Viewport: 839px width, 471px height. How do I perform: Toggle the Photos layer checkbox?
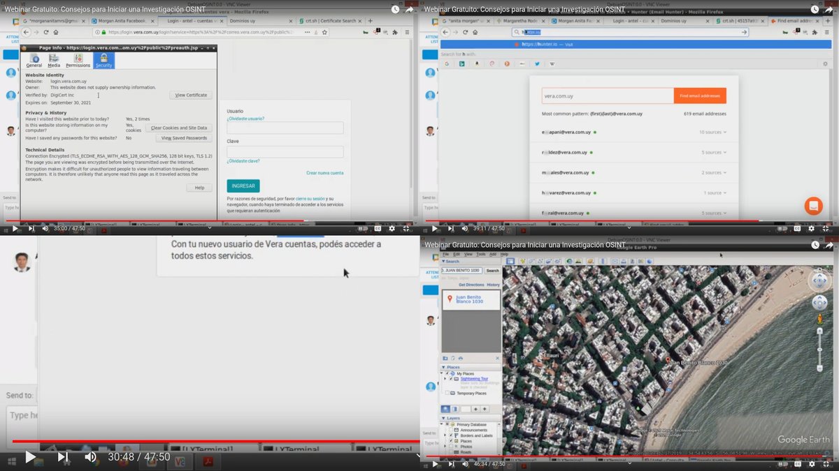click(x=451, y=445)
